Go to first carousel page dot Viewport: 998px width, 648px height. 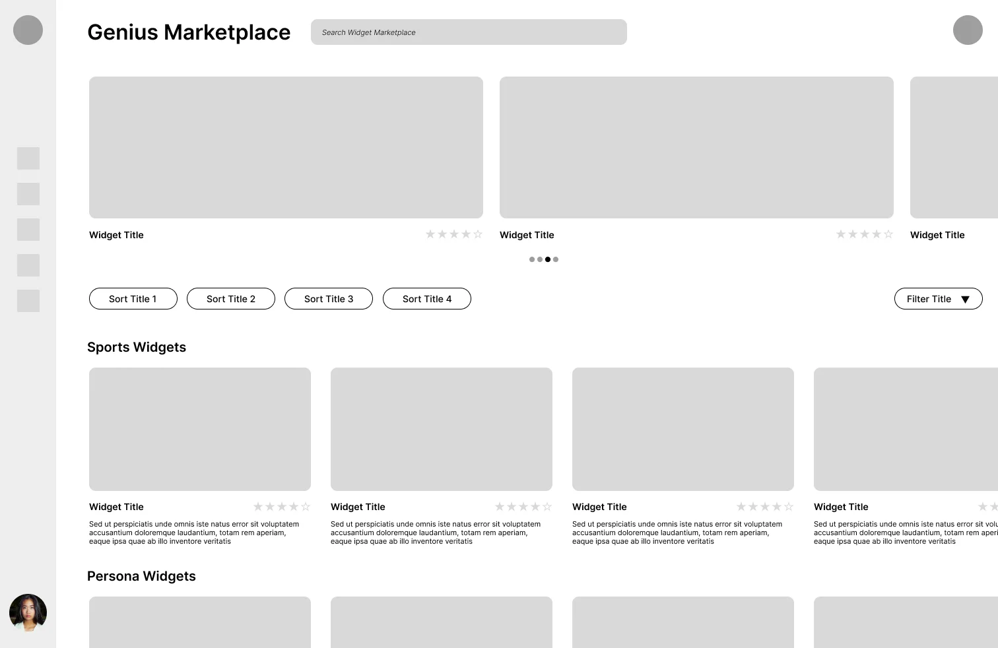point(532,259)
